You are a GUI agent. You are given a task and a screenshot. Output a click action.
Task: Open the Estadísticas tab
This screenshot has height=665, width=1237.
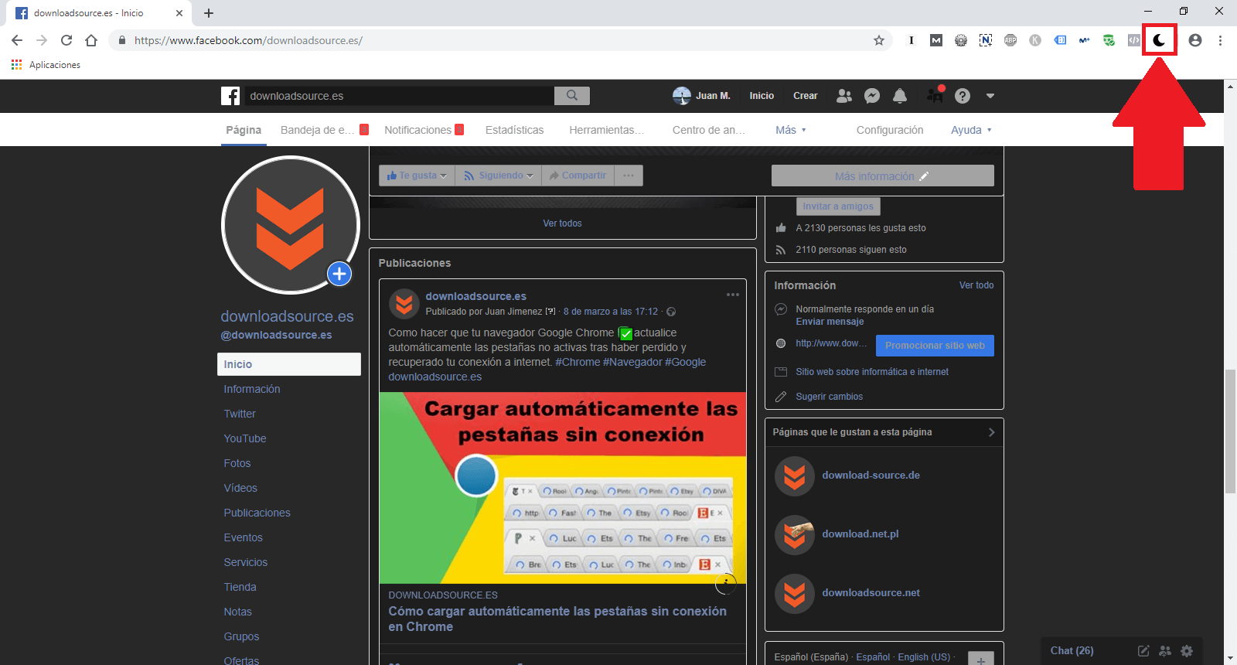point(514,130)
